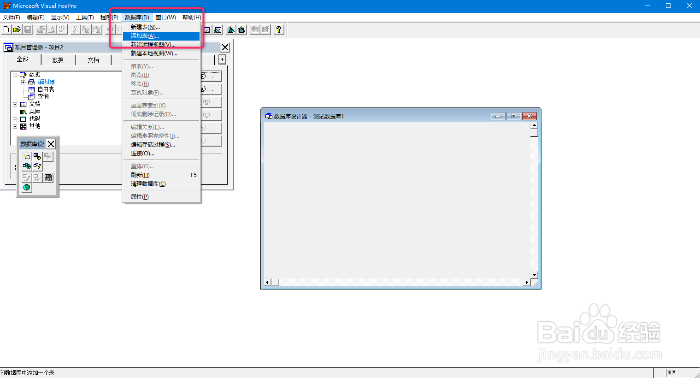Image resolution: width=700 pixels, height=378 pixels.
Task: Expand the 数据库 tree node
Action: (23, 82)
